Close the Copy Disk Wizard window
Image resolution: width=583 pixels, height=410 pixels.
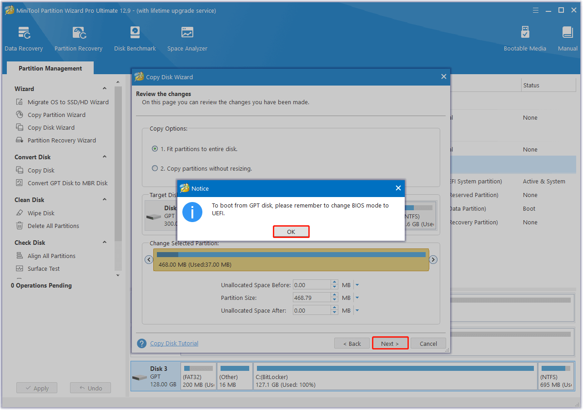[x=444, y=76]
